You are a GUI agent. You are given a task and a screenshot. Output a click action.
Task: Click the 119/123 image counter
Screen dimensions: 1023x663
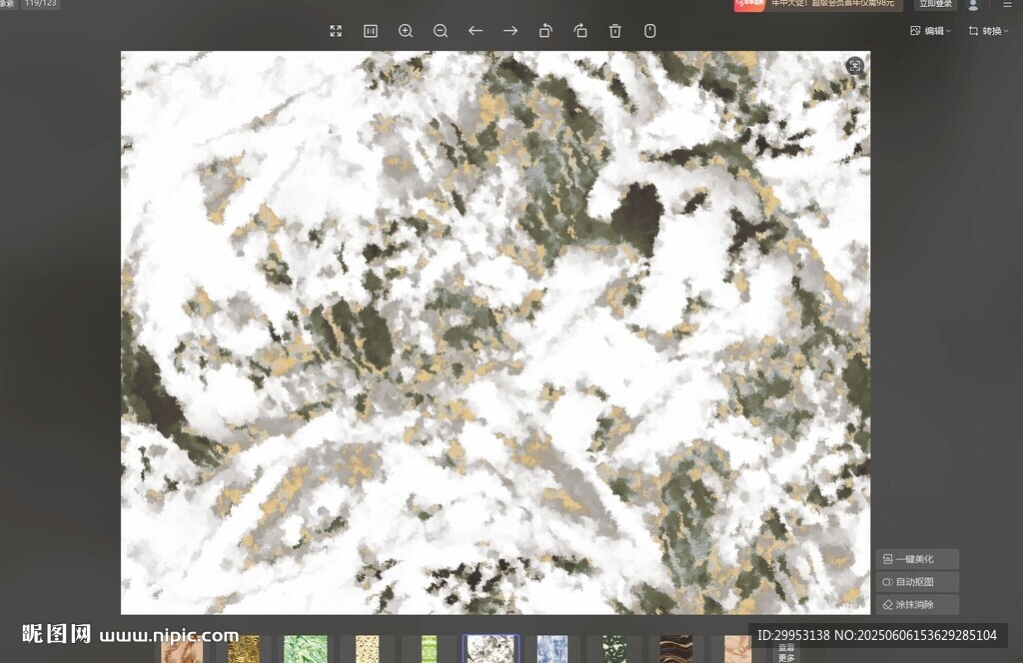[40, 4]
